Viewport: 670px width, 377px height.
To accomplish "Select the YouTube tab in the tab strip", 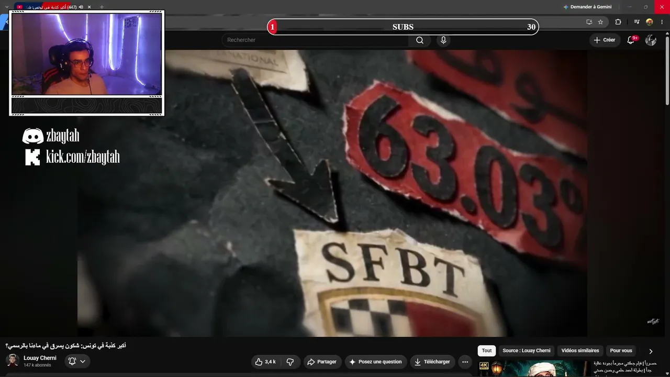I will 54,7.
